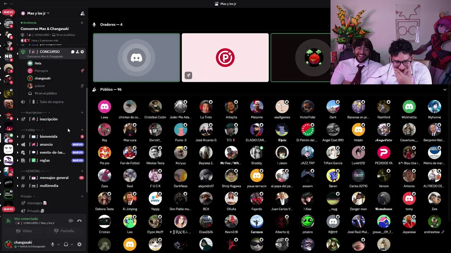Open the evento-de-las channel

tap(52, 153)
